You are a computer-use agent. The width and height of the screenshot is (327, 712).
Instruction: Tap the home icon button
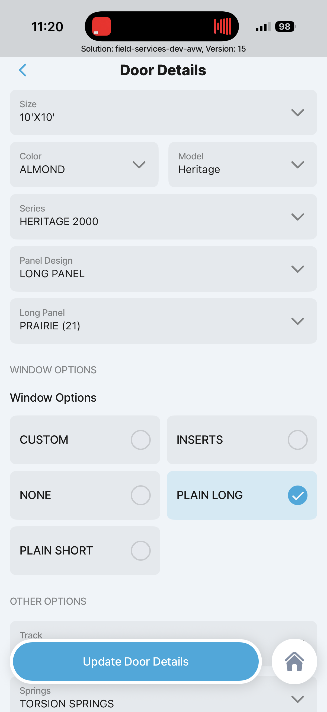[294, 661]
